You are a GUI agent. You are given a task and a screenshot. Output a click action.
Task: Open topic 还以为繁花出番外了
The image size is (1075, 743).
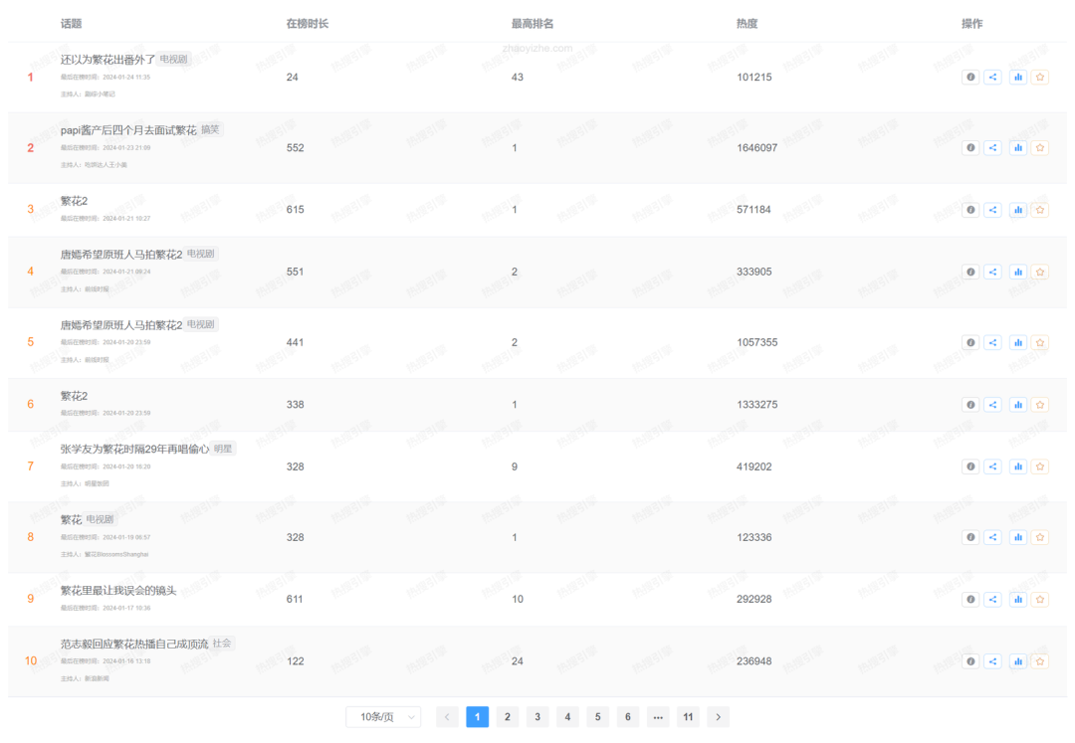pyautogui.click(x=107, y=60)
